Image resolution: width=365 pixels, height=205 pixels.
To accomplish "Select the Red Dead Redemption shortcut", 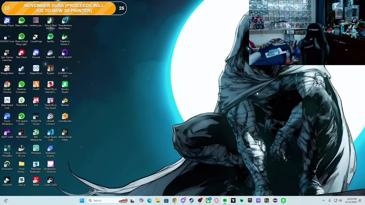I will 36,167.
